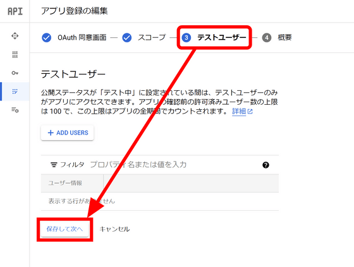354x267 pixels.
Task: Select the OAuth consent screen sidebar icon
Action: point(15,92)
